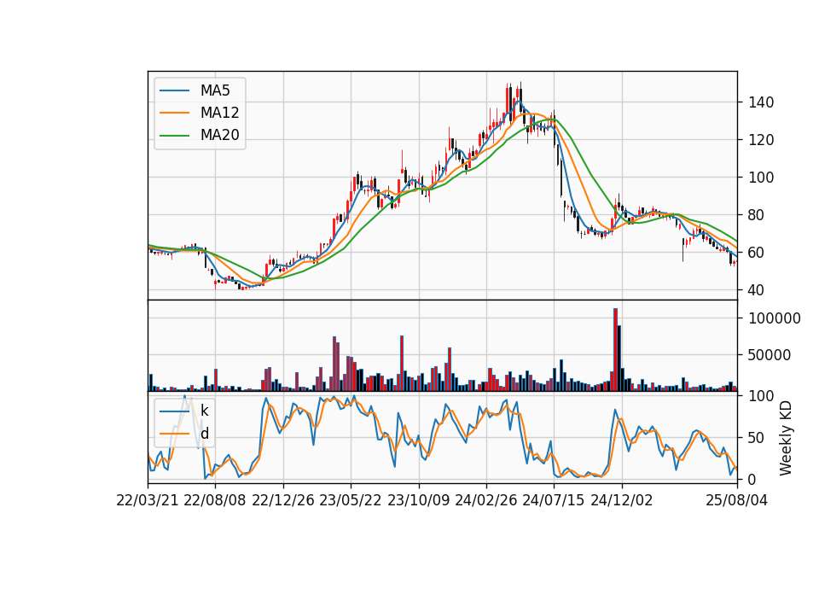Click the k legend label in KD panel
This screenshot has width=819, height=589.
(204, 411)
